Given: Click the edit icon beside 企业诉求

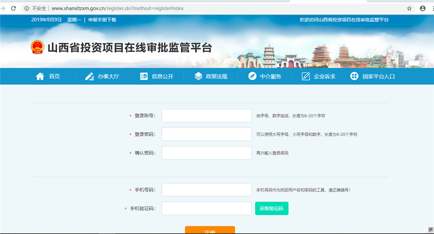Looking at the screenshot, I should pyautogui.click(x=306, y=76).
